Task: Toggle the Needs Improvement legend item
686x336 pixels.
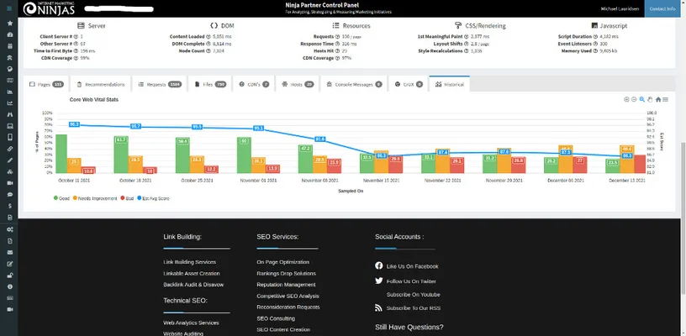Action: click(94, 198)
